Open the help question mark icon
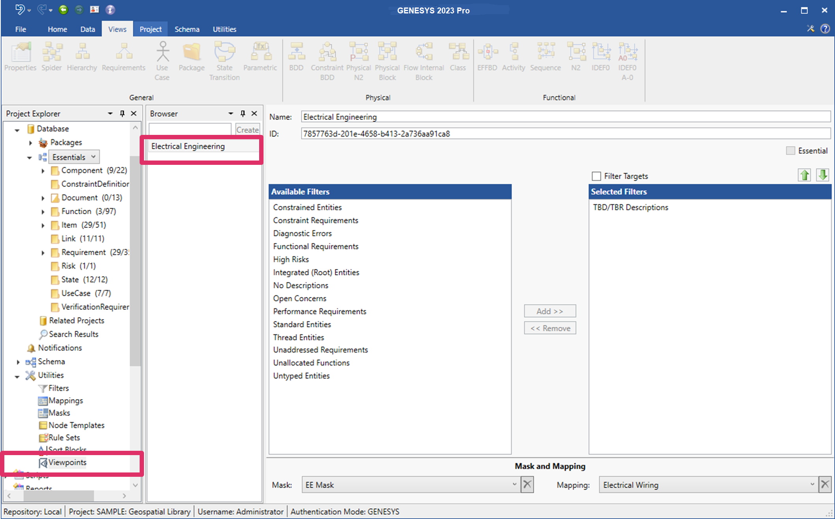The width and height of the screenshot is (835, 519). click(x=825, y=29)
